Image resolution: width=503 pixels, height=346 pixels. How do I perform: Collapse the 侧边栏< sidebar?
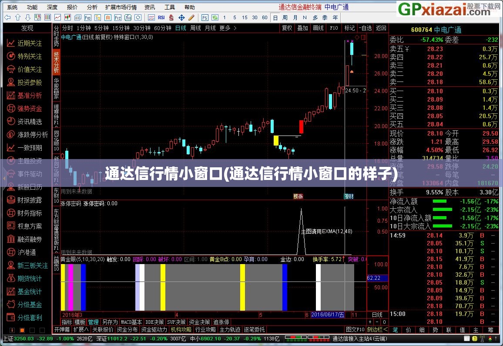377,329
